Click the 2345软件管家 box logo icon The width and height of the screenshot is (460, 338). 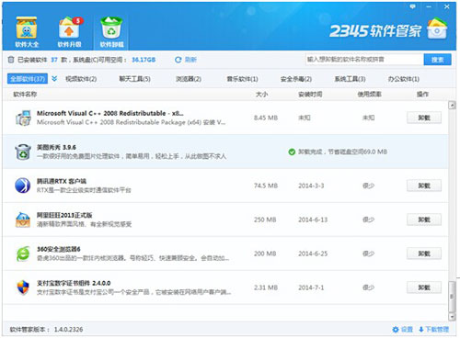click(x=437, y=29)
